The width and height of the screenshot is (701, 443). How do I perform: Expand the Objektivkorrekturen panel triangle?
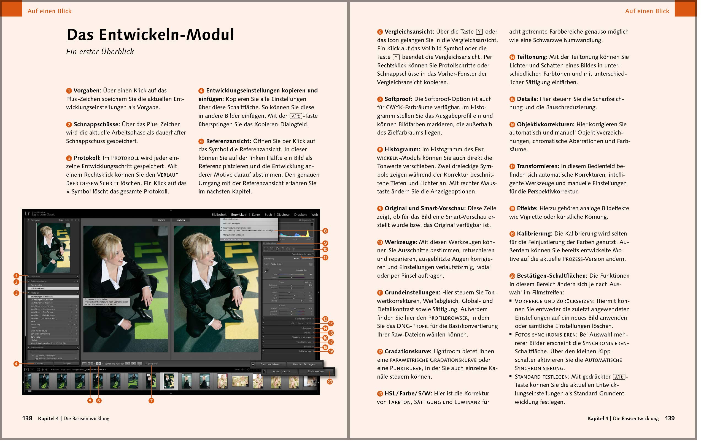click(x=313, y=338)
